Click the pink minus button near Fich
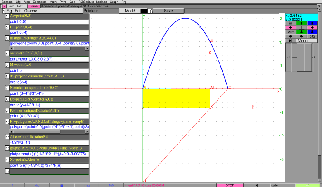Viewport: 322px width, 187px height. point(4,6)
